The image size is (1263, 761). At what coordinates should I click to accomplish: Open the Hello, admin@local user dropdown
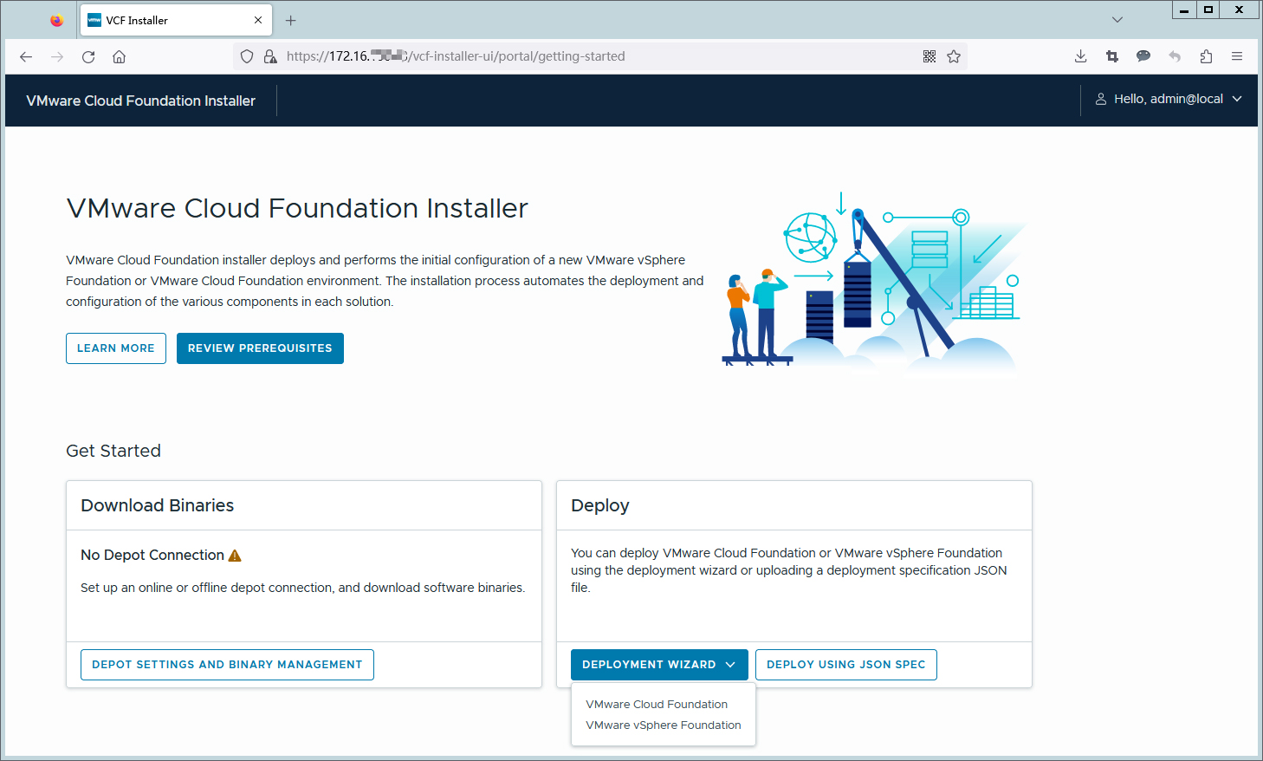pos(1169,100)
